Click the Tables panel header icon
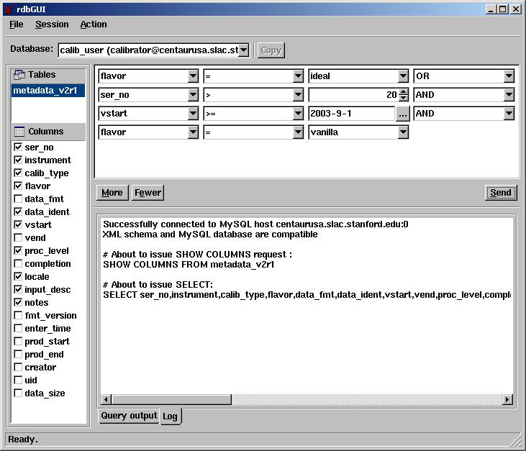 click(19, 75)
